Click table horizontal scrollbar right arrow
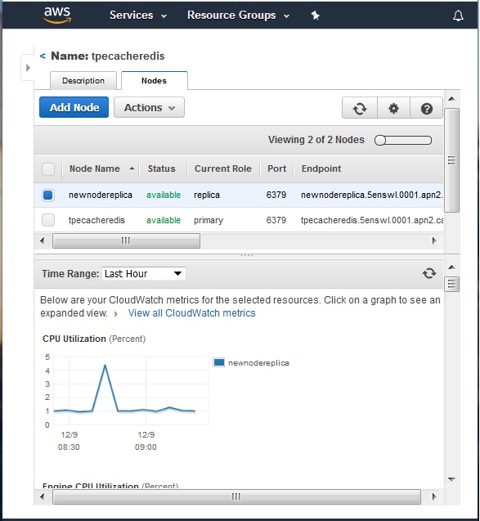 point(434,240)
